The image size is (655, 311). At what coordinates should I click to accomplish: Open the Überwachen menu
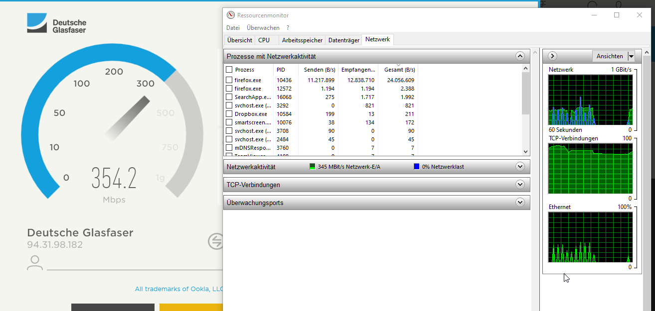[263, 28]
